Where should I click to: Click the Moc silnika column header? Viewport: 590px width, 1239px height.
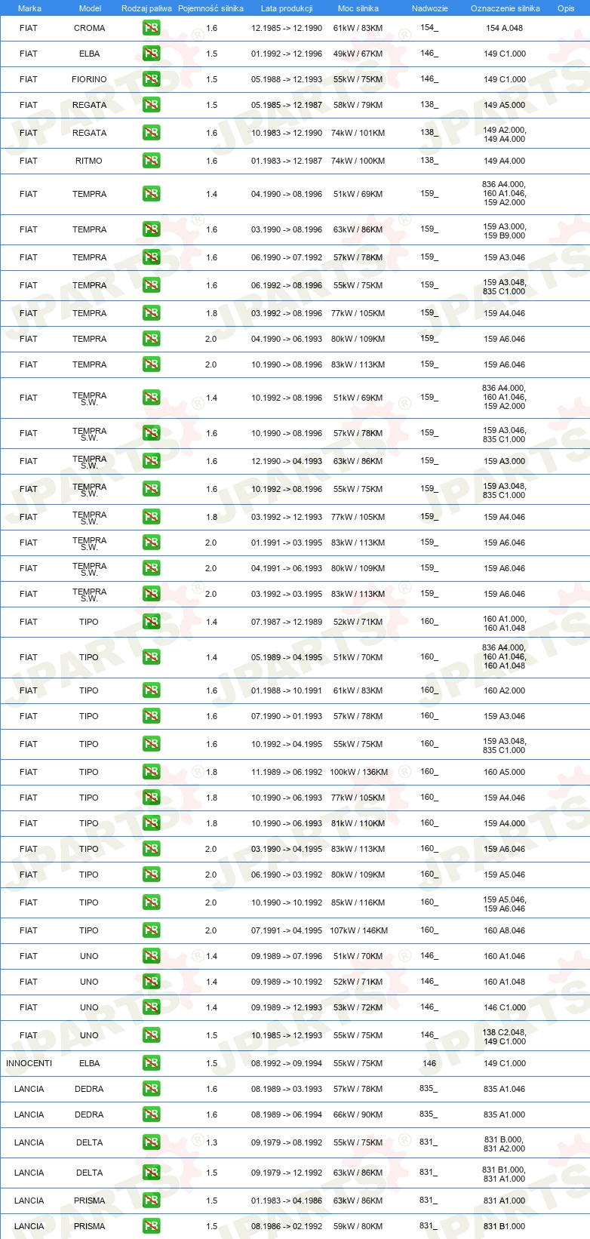pos(358,8)
